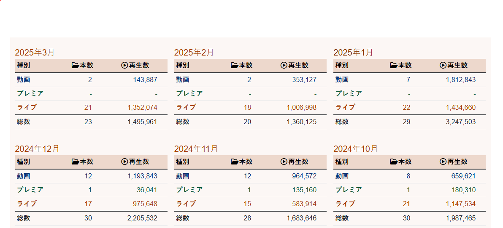503x228 pixels.
Task: Click プレミア row label in 2024年10月 table
Action: click(349, 190)
